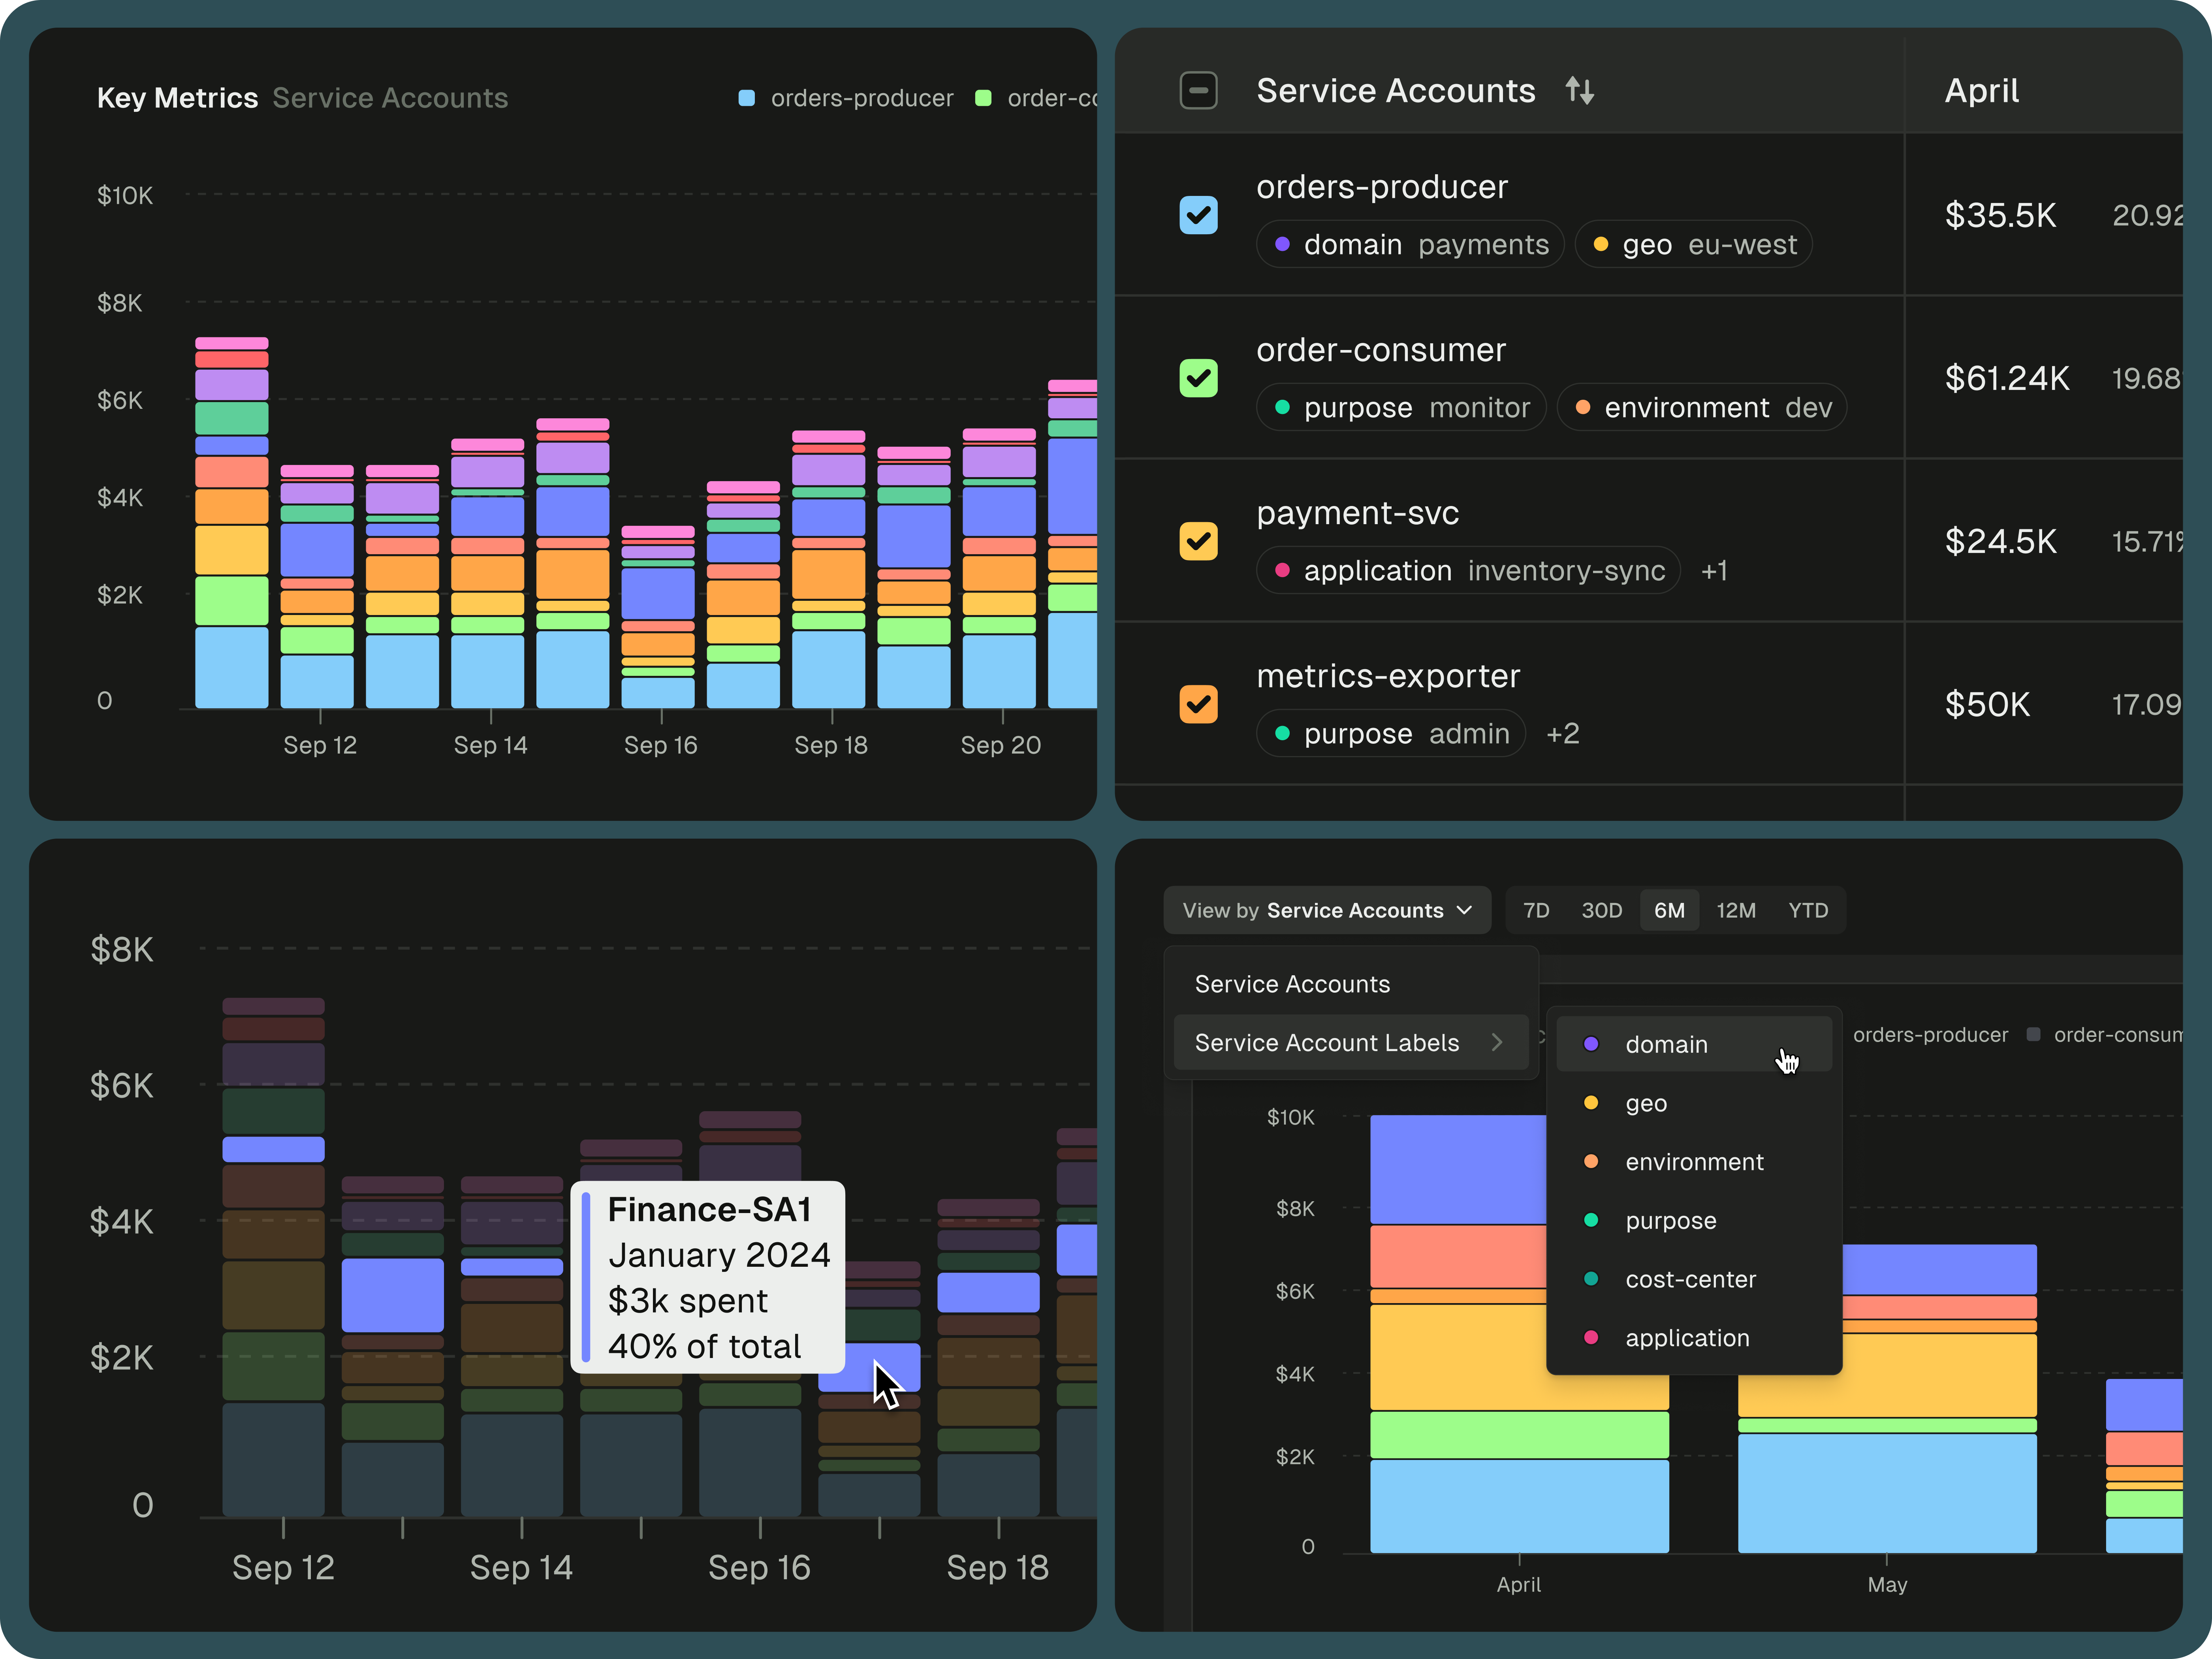Open the View by Service Accounts dropdown
2212x1659 pixels.
click(x=1327, y=910)
